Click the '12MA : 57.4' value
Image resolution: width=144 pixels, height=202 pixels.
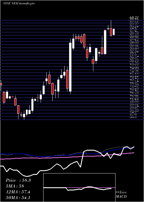click(18, 192)
